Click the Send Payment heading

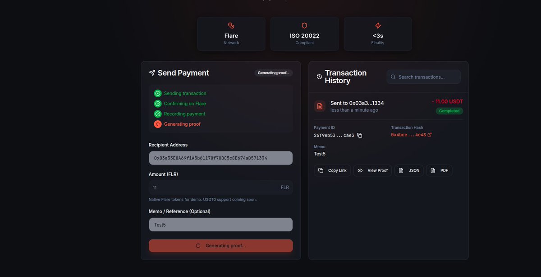[x=183, y=73]
